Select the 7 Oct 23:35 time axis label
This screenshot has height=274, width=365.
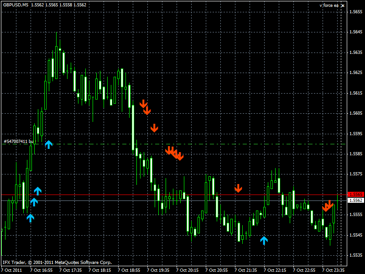[x=333, y=270]
